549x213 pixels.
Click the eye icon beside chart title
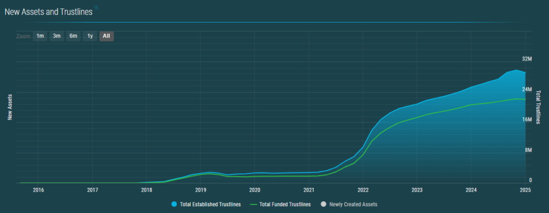click(97, 7)
